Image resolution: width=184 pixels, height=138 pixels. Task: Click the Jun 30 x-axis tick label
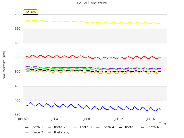pos(23,119)
